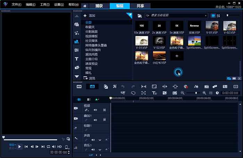Click the 添加 add folder button

(x=89, y=16)
